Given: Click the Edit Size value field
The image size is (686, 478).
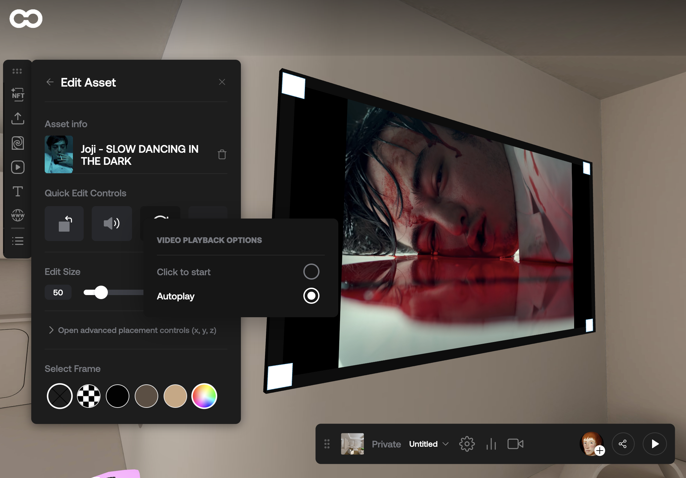Looking at the screenshot, I should click(x=58, y=292).
